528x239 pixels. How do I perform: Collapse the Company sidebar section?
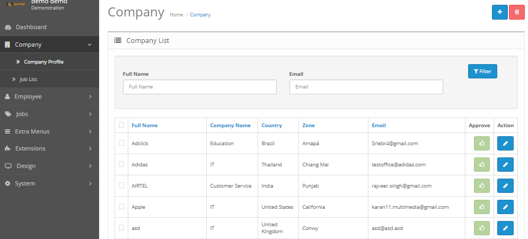pyautogui.click(x=49, y=45)
